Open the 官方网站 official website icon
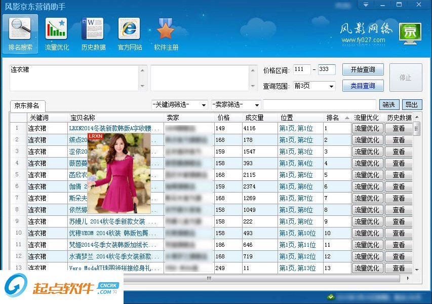Screen dimensions: 432x304 [x=130, y=34]
